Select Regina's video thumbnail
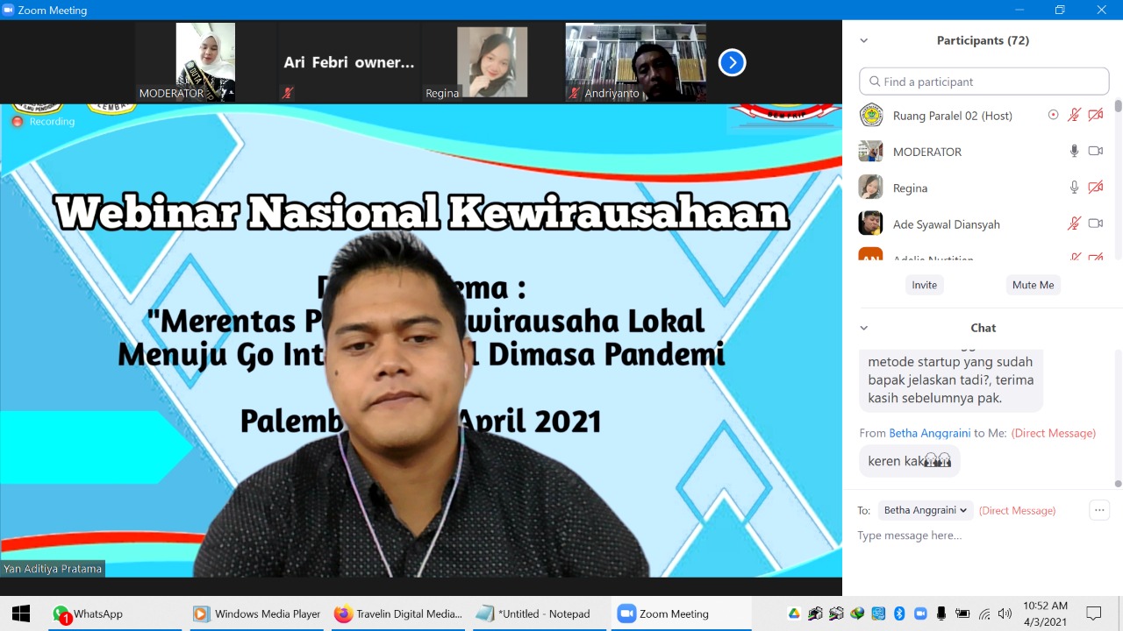The height and width of the screenshot is (631, 1123). tap(492, 62)
